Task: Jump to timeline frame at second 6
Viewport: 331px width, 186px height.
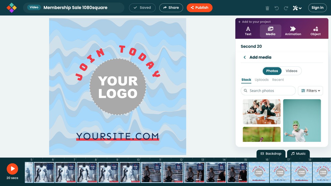Action: pyautogui.click(x=44, y=172)
